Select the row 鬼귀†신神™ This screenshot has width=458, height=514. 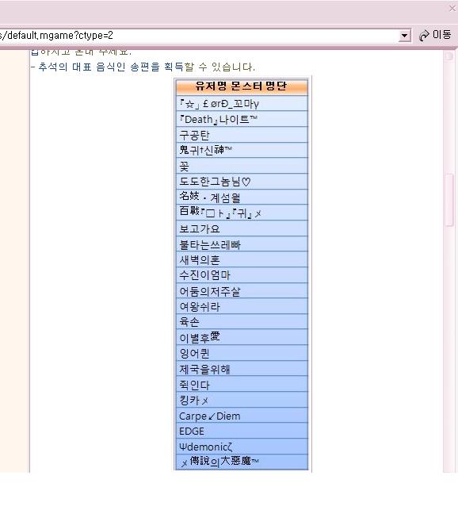[x=242, y=150]
